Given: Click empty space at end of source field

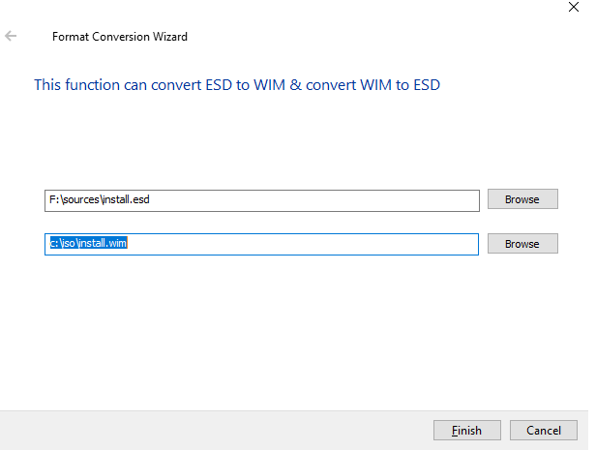Looking at the screenshot, I should (x=315, y=200).
